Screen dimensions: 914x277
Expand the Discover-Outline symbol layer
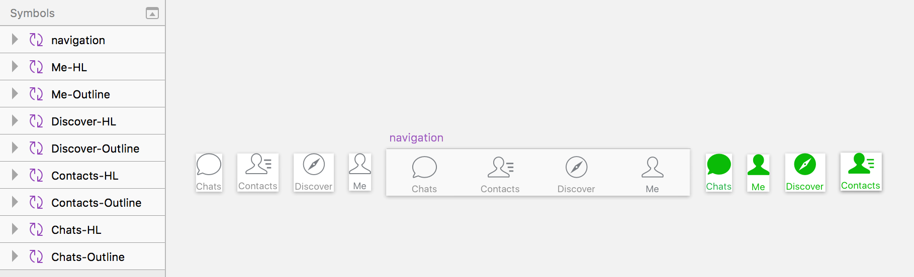pos(15,148)
